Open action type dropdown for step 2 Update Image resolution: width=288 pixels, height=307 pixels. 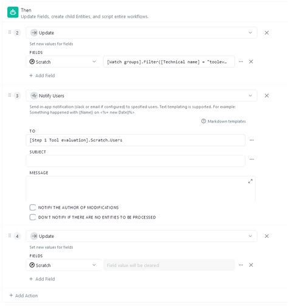pos(142,33)
